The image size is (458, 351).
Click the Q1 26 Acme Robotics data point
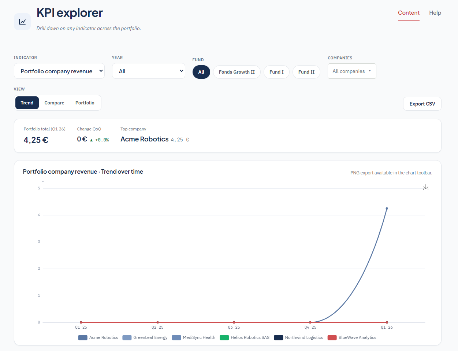(x=387, y=208)
